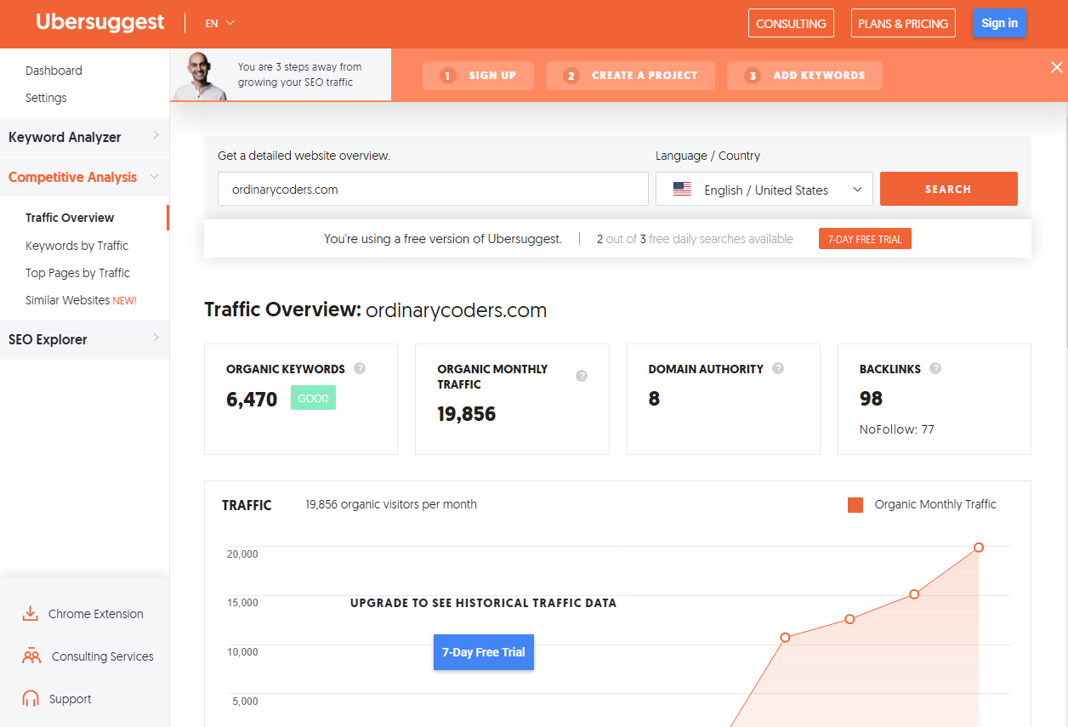This screenshot has width=1068, height=727.
Task: Click the orange SEARCH button
Action: pos(948,189)
